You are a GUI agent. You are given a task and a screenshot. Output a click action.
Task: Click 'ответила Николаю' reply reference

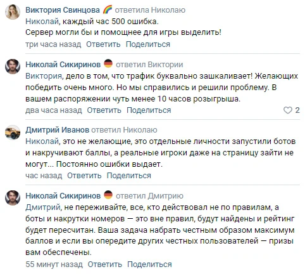[x=150, y=10]
